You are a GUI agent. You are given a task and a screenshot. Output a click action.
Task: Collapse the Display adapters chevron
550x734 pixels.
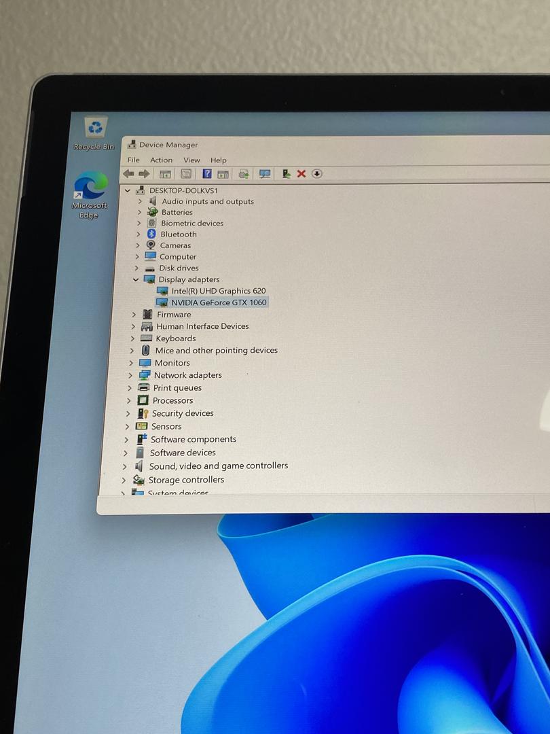136,279
